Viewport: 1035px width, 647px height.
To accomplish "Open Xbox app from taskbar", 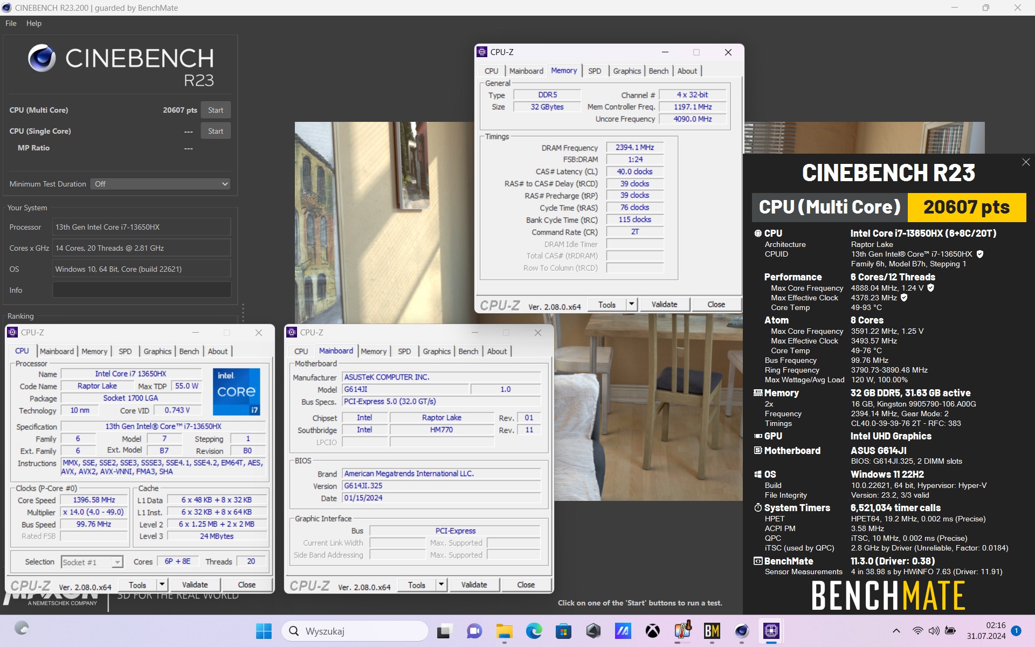I will point(652,631).
